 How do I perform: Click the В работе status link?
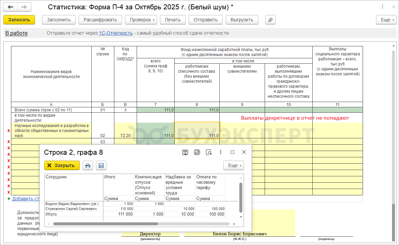tap(16, 33)
